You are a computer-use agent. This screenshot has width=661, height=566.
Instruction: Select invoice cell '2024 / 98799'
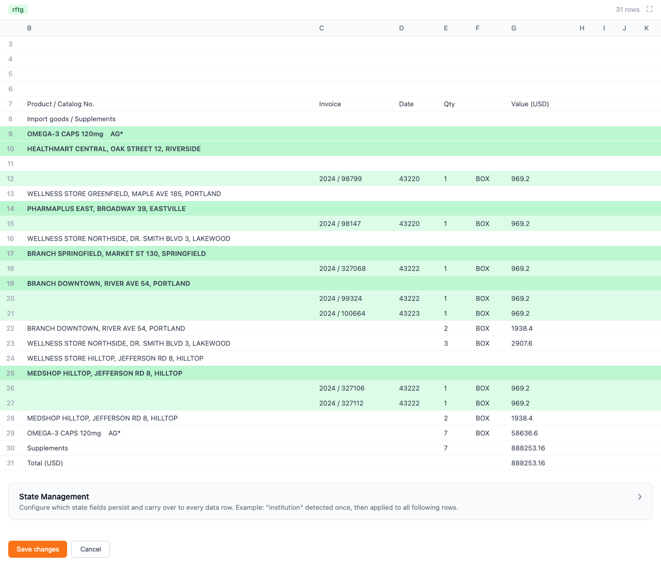pos(340,179)
